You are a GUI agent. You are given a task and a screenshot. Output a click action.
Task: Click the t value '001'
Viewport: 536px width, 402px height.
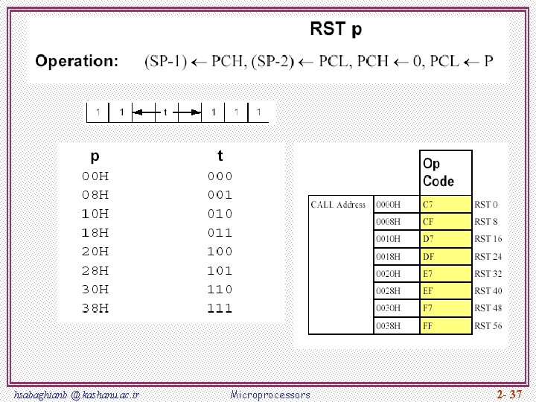[x=220, y=195]
